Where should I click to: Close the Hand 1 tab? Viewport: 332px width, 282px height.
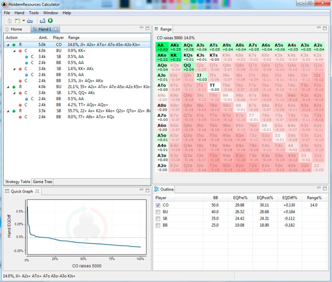pyautogui.click(x=56, y=29)
